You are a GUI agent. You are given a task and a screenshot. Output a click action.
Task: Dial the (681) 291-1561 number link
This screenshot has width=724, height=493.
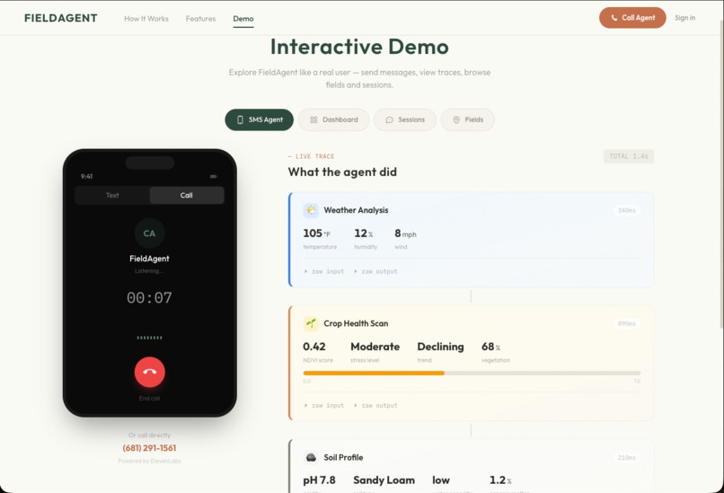pyautogui.click(x=149, y=448)
